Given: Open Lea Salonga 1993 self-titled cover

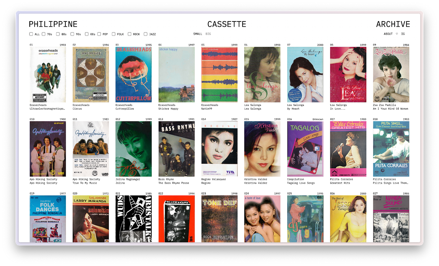Looking at the screenshot, I should [x=262, y=74].
